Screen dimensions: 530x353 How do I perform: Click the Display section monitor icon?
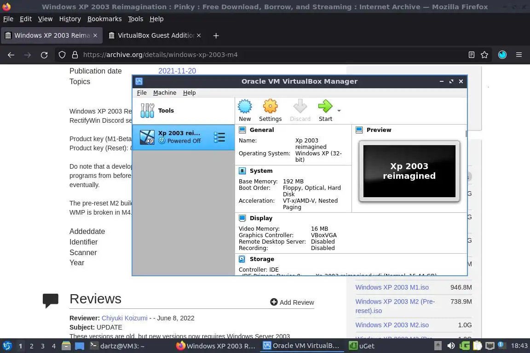click(242, 218)
